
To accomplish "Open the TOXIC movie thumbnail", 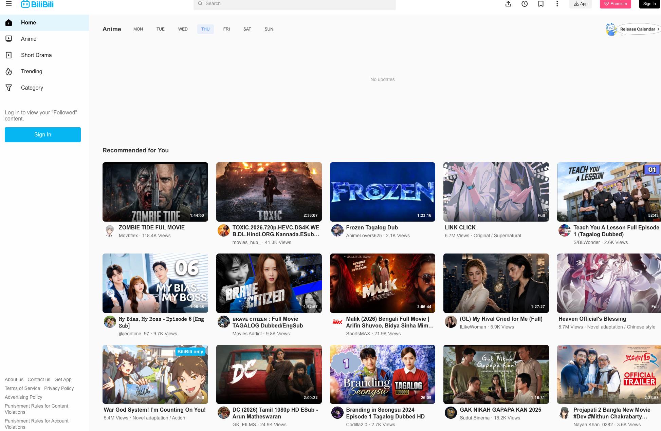I will click(x=269, y=192).
